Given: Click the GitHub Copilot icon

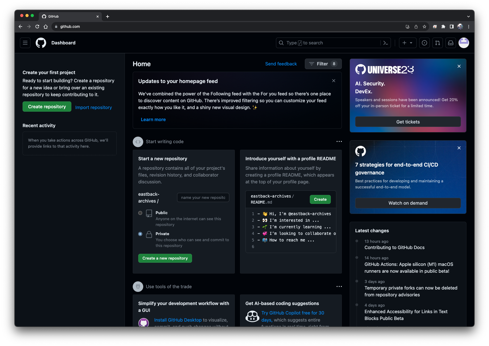Looking at the screenshot, I should point(252,317).
